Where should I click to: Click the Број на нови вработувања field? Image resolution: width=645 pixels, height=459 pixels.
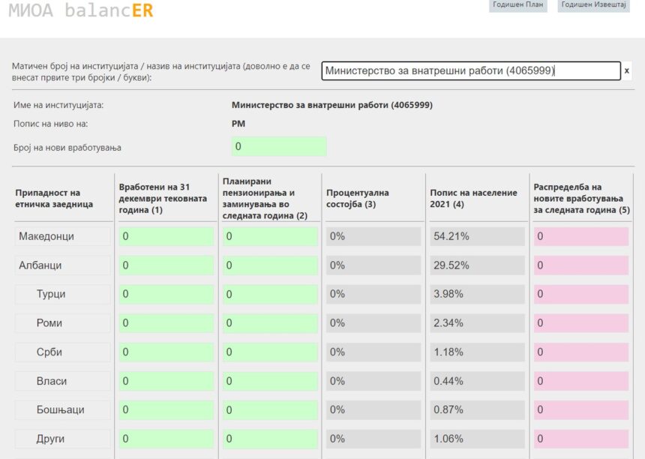(x=278, y=146)
